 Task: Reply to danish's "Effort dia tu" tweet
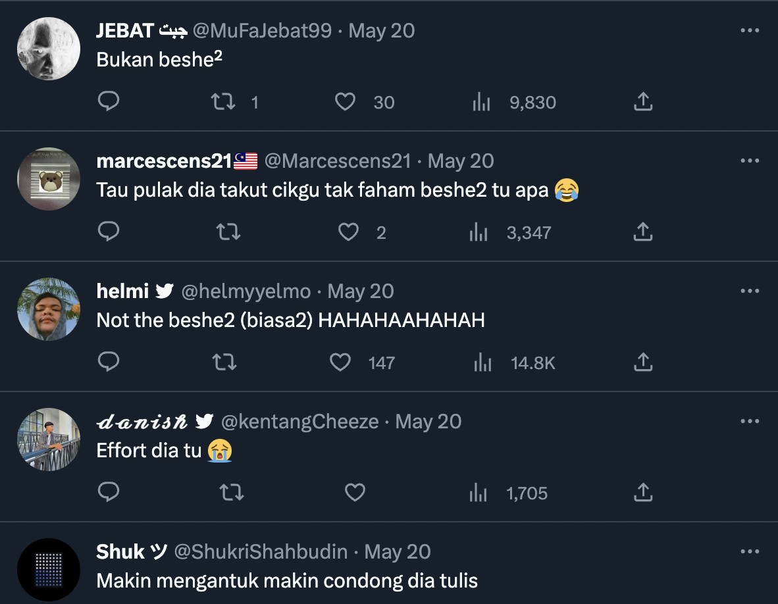[109, 492]
